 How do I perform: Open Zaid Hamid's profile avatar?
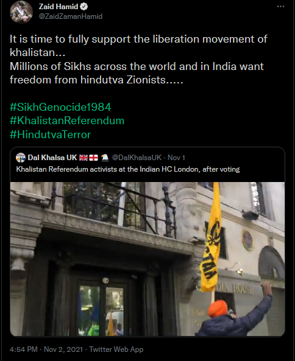pyautogui.click(x=21, y=12)
